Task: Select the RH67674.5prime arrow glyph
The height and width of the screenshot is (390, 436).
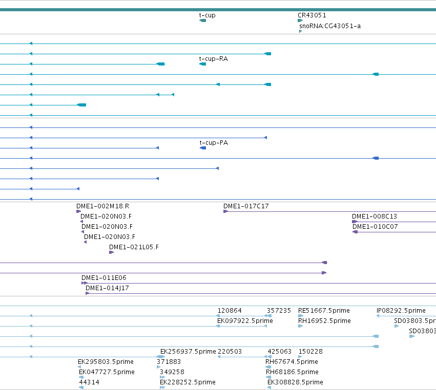Action: tap(268, 367)
